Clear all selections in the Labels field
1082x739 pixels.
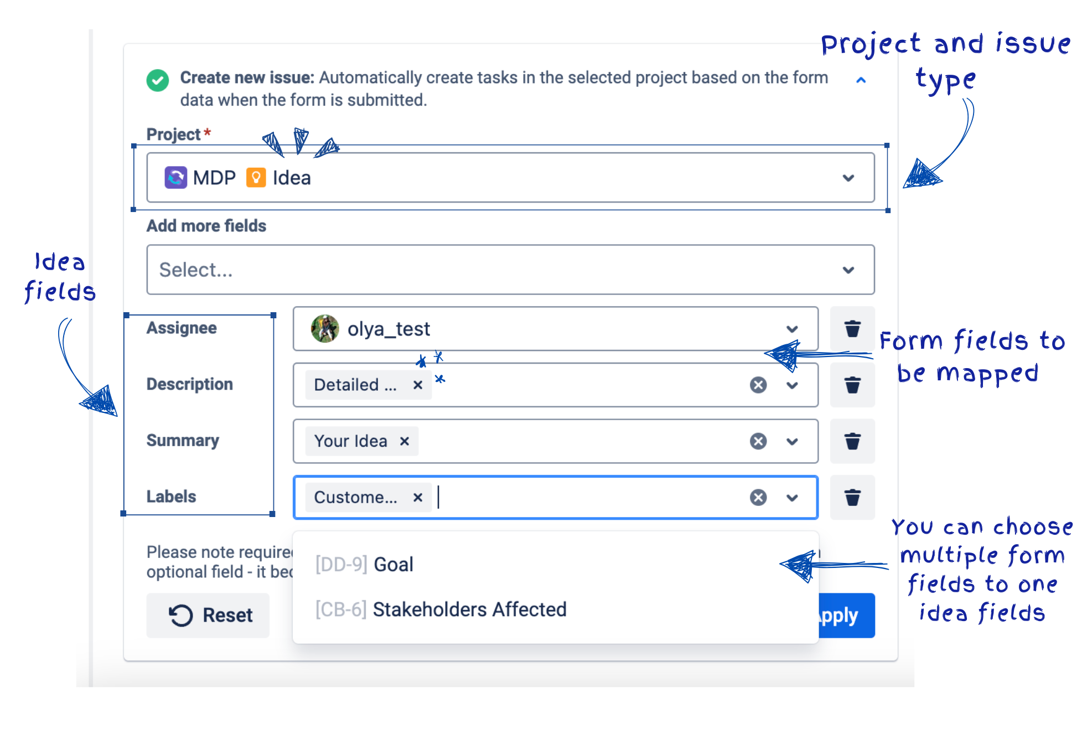coord(758,497)
